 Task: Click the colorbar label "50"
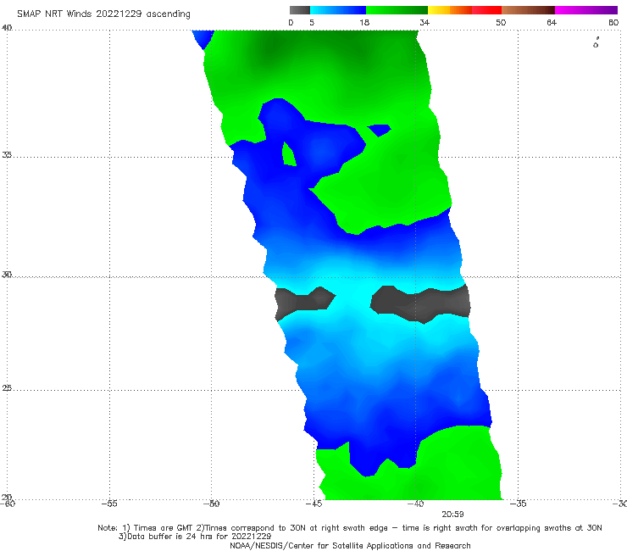point(501,22)
